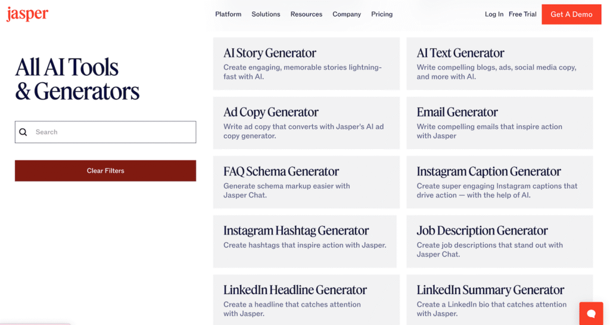Go to the Pricing page
The height and width of the screenshot is (325, 610).
[382, 14]
